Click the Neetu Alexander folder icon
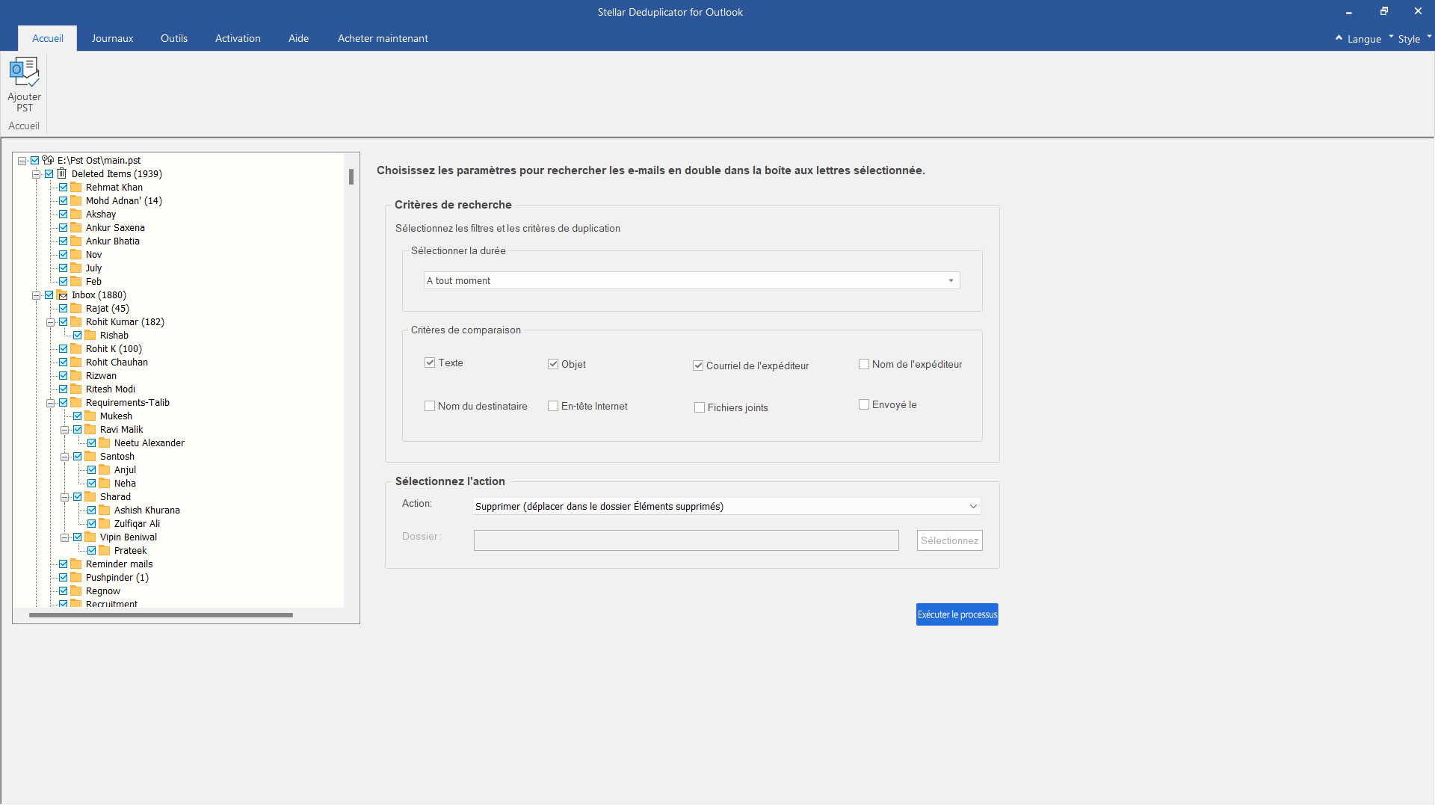 tap(105, 442)
